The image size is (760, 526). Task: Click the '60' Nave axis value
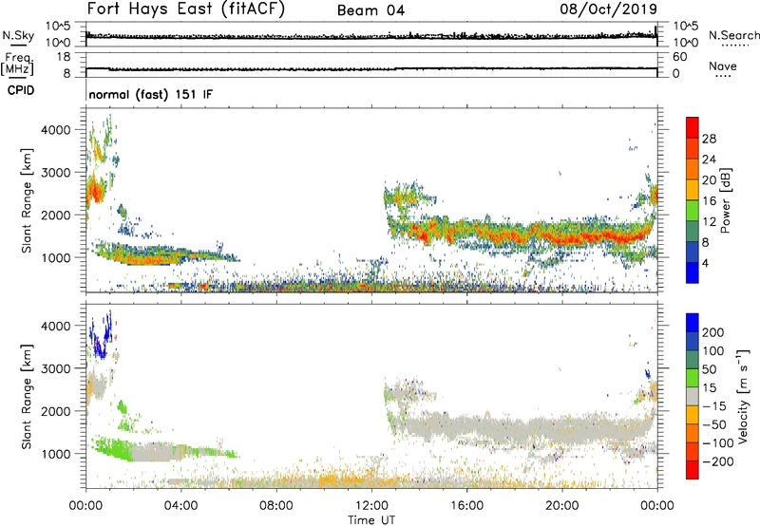click(680, 57)
